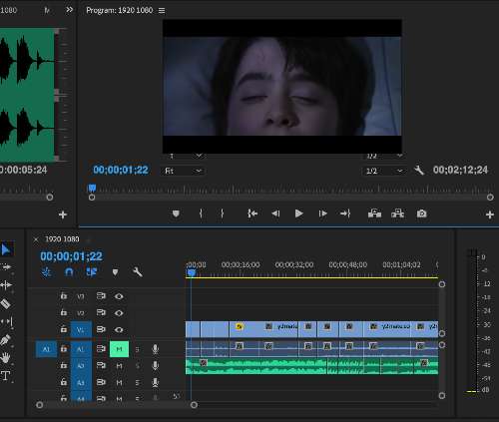Screen dimensions: 499x422
Task: Go to In point
Action: tap(252, 213)
